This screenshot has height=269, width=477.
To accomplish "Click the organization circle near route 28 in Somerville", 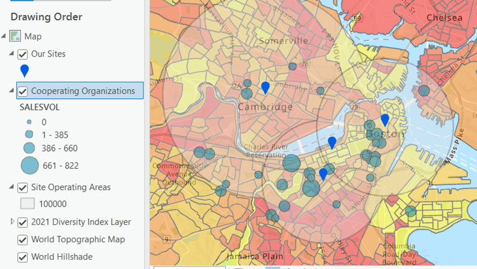I will (292, 66).
